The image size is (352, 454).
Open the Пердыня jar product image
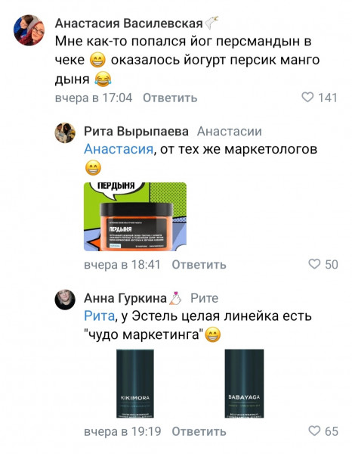coord(135,216)
